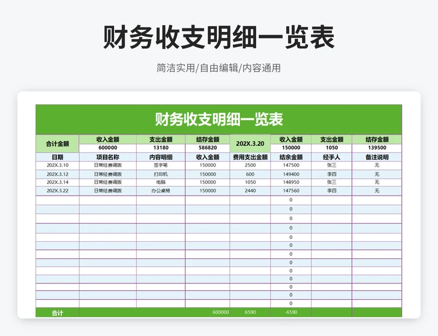This screenshot has width=438, height=336.
Task: Click the 2500 expense cell
Action: pos(250,166)
